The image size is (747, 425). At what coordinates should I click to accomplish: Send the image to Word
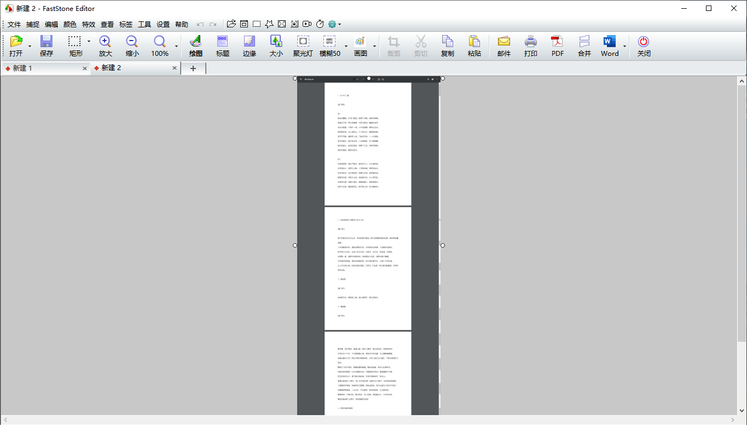610,47
